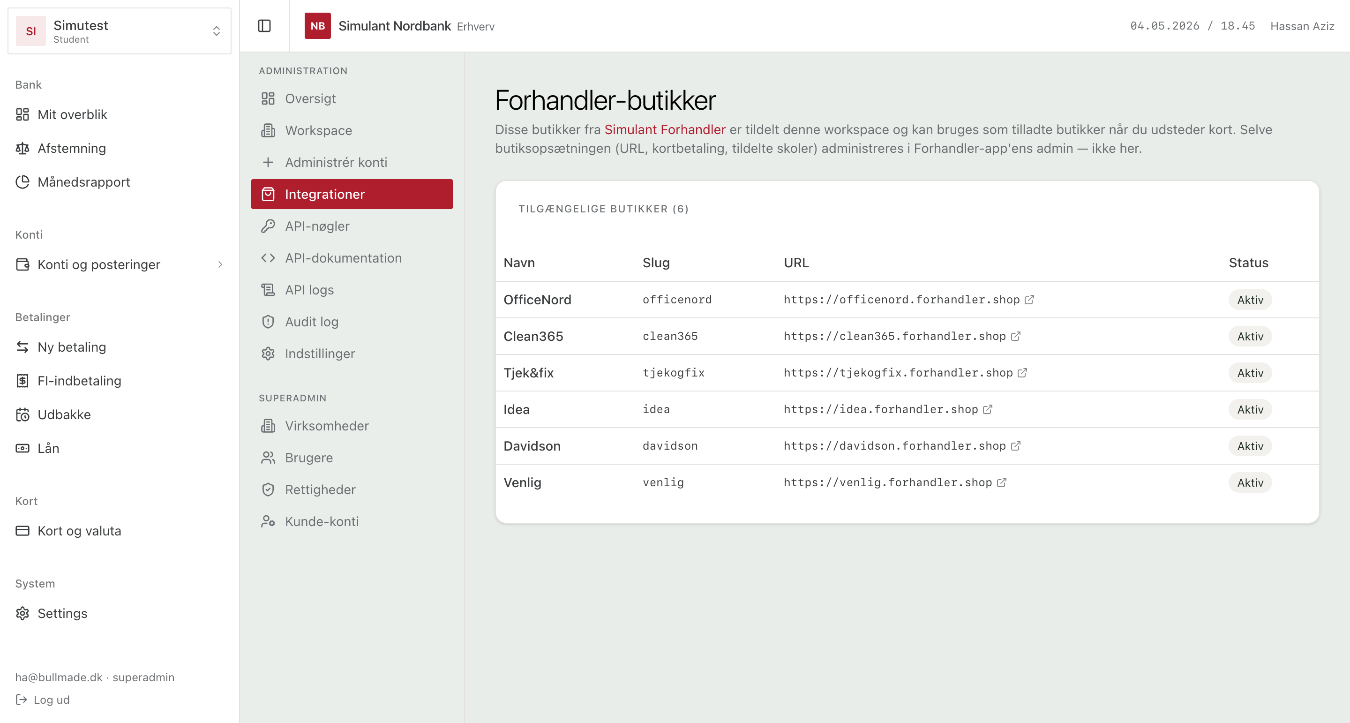Click Log ud link

[x=43, y=700]
